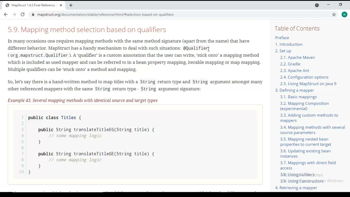Click the @Qualifier inline code text
Image resolution: width=350 pixels, height=197 pixels.
click(196, 48)
